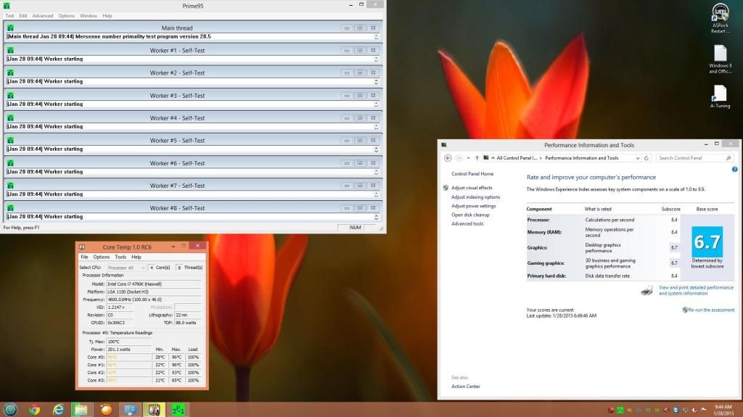Click the Action Center flag tray icon
743x417 pixels.
[x=704, y=410]
